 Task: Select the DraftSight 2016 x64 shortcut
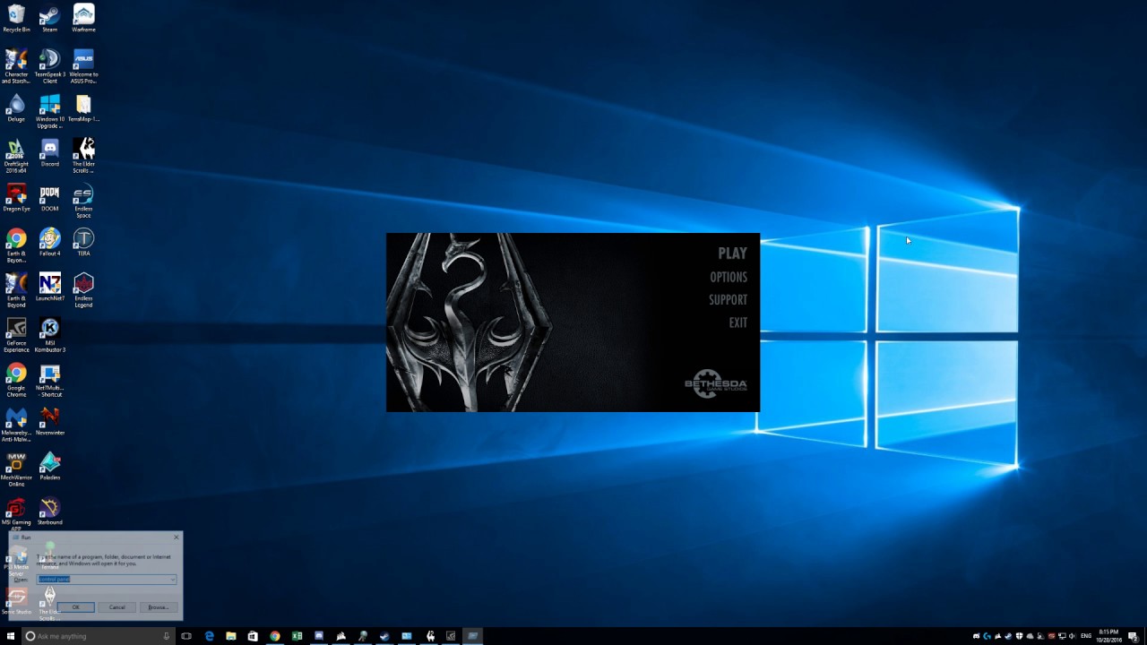coord(16,156)
